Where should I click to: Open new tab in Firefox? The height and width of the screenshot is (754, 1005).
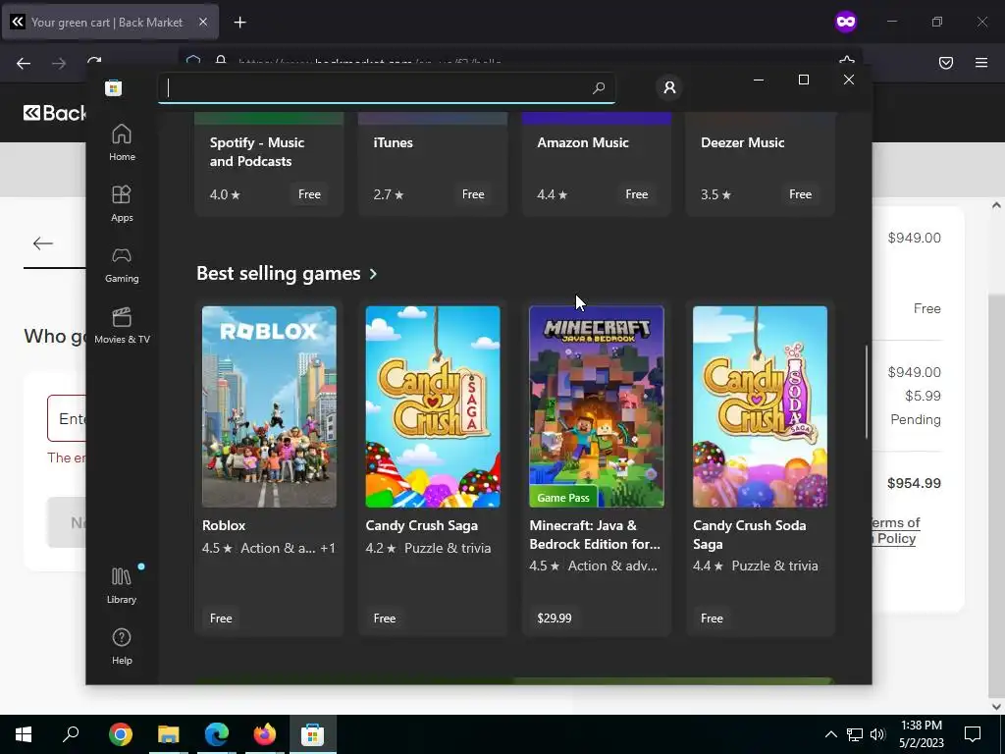coord(239,23)
